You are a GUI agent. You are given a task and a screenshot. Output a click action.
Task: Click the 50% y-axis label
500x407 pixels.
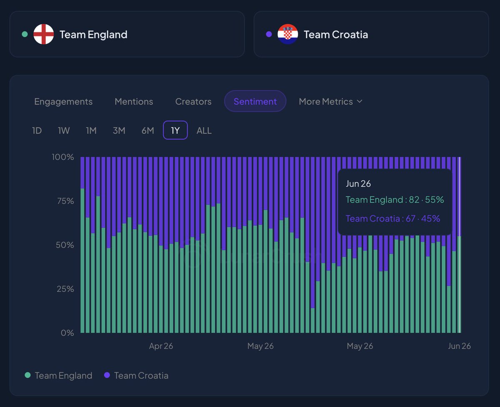tap(65, 245)
